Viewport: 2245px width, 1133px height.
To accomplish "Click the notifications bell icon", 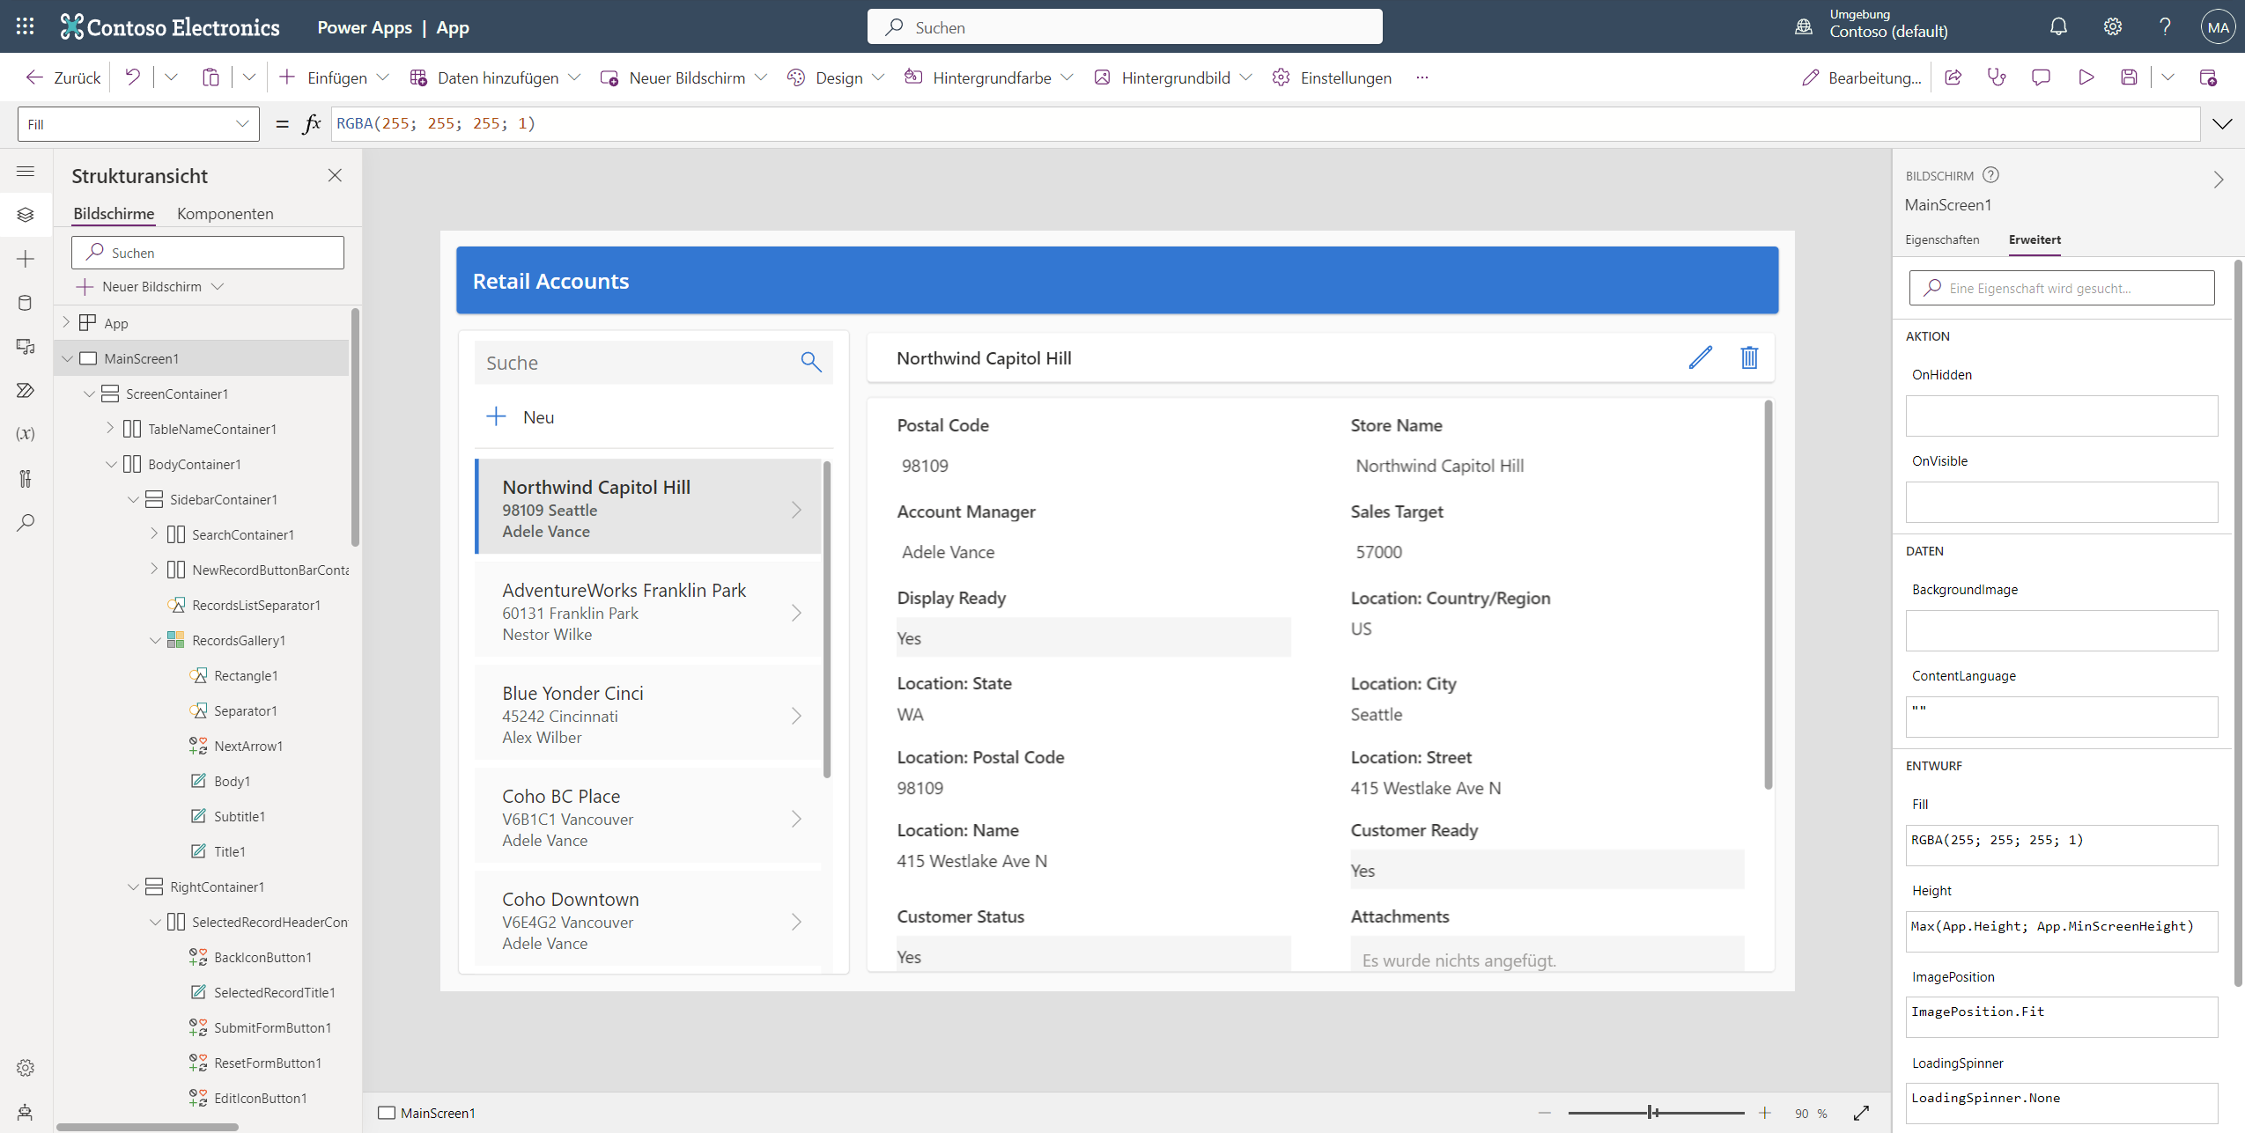I will click(2058, 26).
